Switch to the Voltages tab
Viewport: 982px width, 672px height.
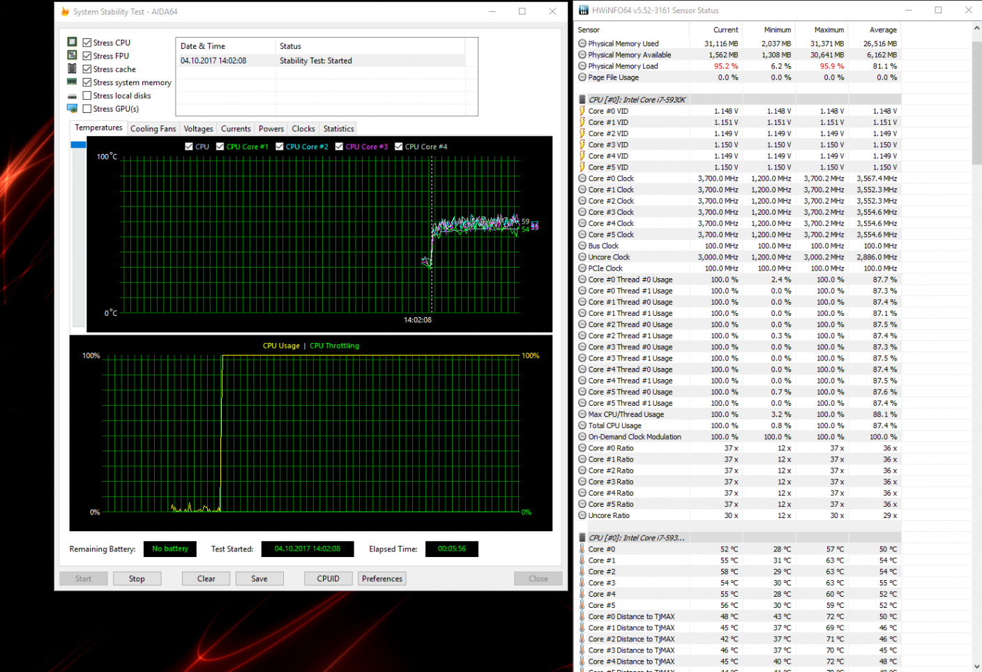[x=199, y=128]
